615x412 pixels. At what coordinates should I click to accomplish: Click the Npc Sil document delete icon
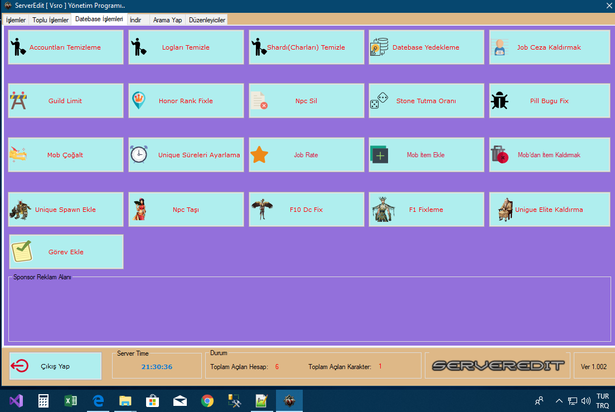pyautogui.click(x=259, y=100)
